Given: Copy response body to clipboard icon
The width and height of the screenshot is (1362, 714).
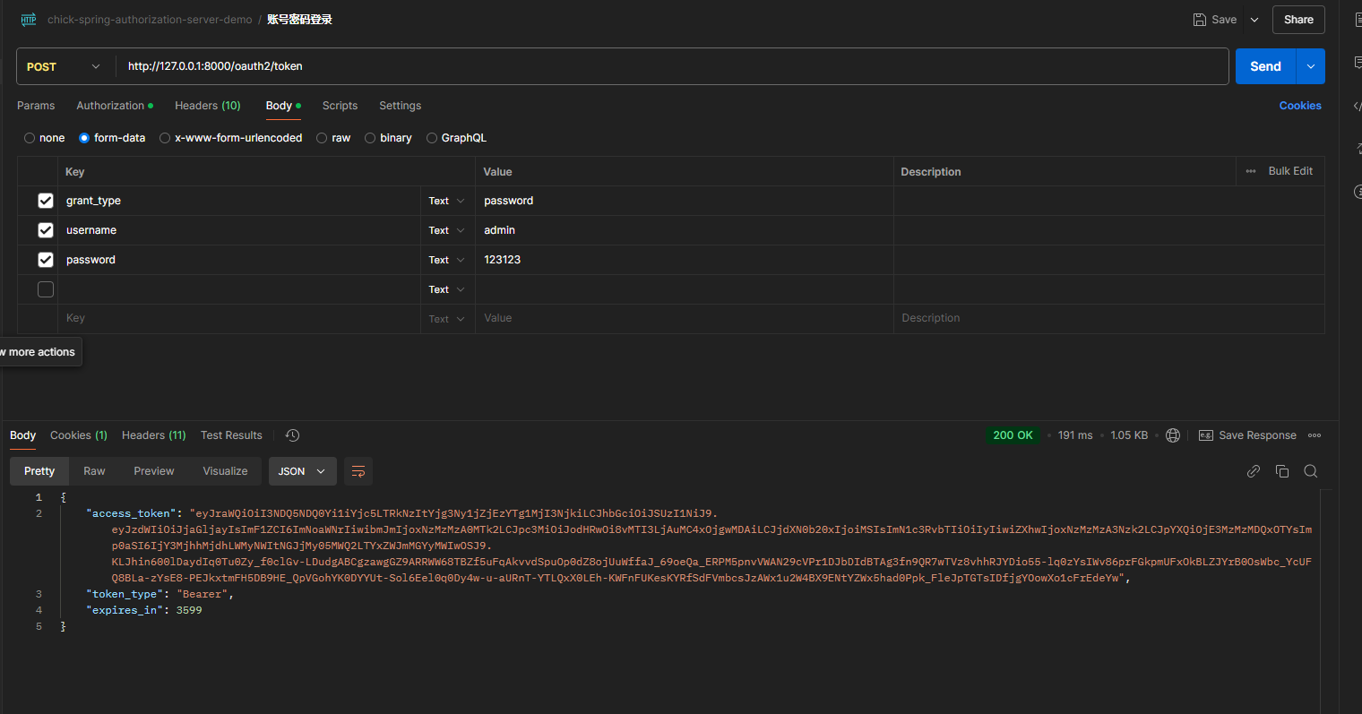Looking at the screenshot, I should coord(1282,471).
